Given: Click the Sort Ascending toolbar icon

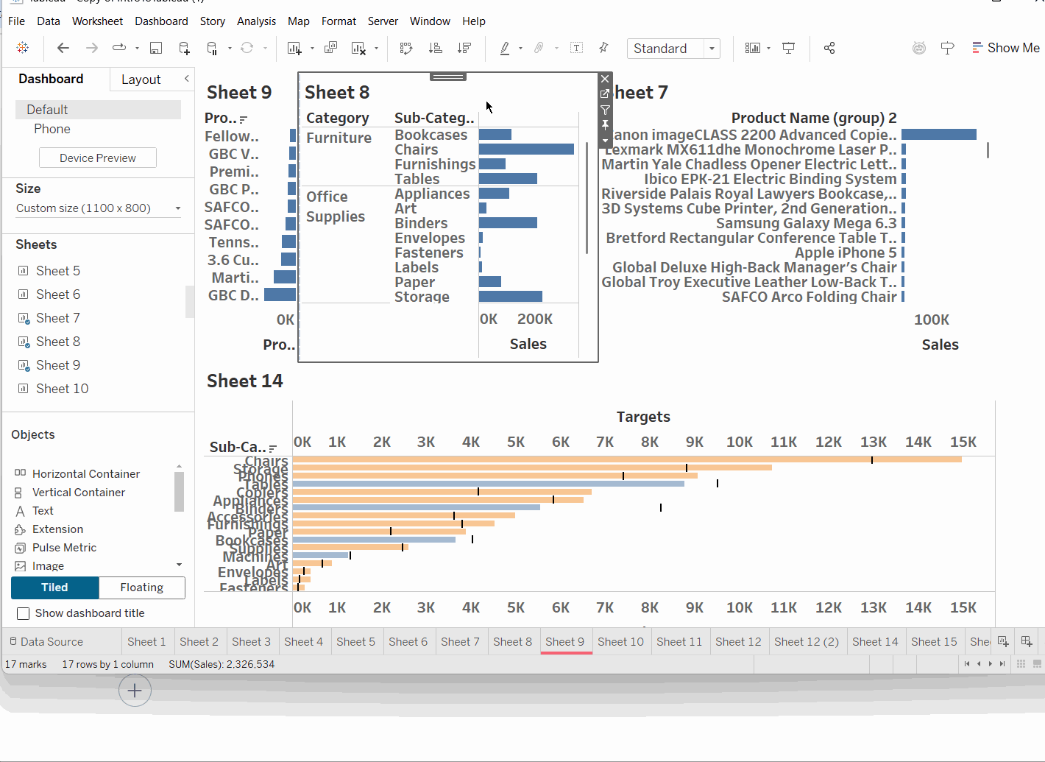Looking at the screenshot, I should [x=436, y=49].
